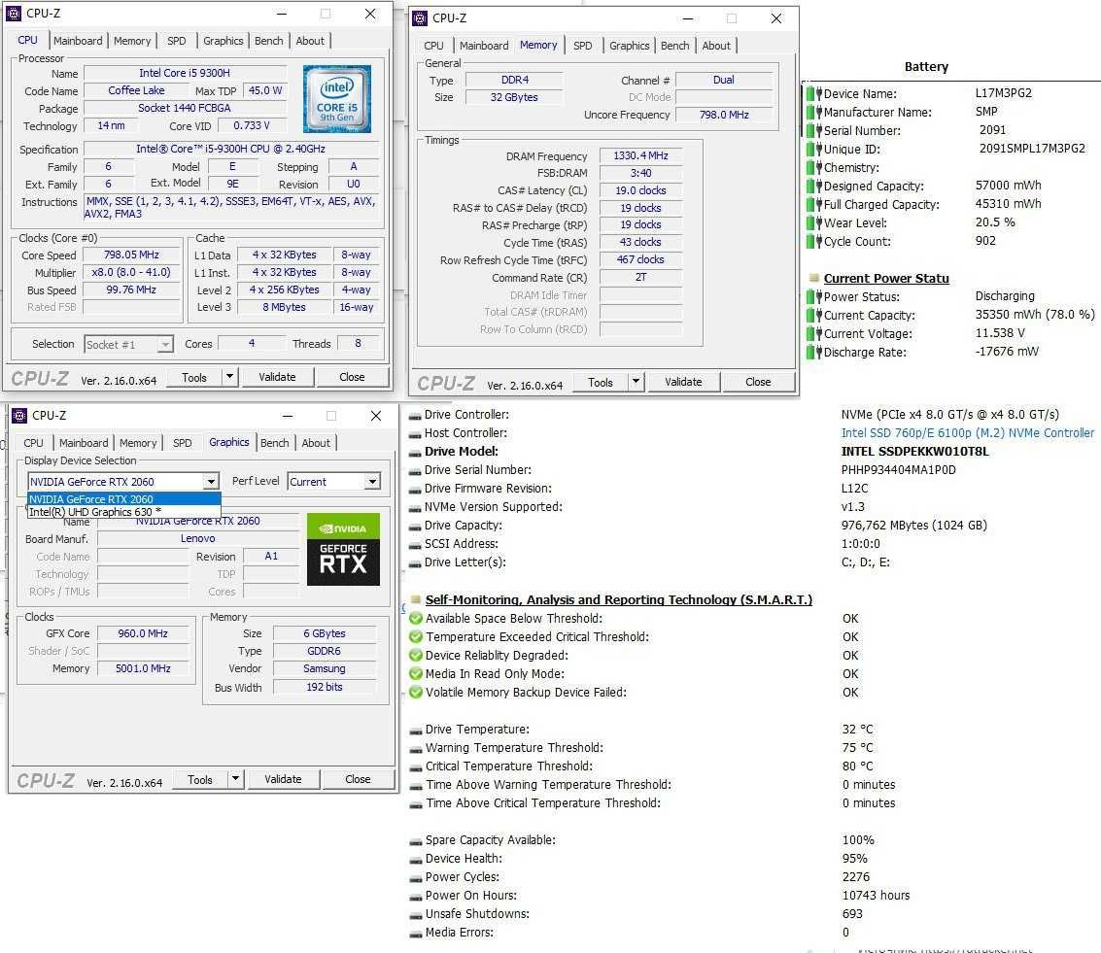Click drive icon beside Drive Temperature

tap(416, 731)
